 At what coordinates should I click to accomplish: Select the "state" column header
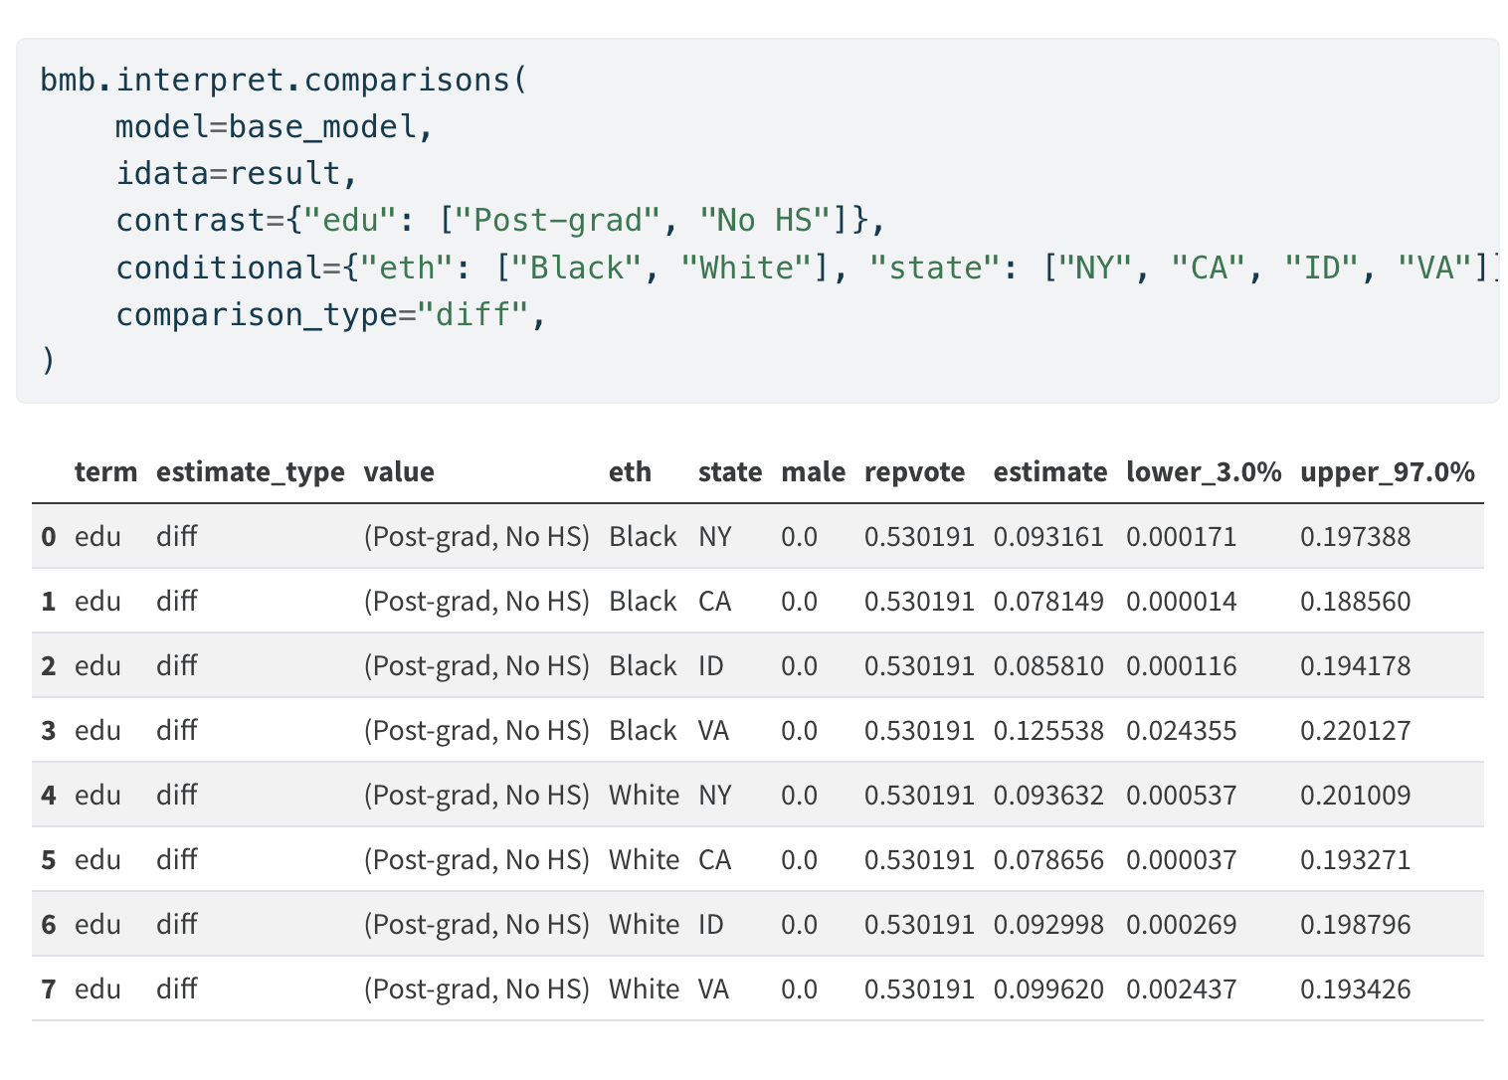pos(729,471)
